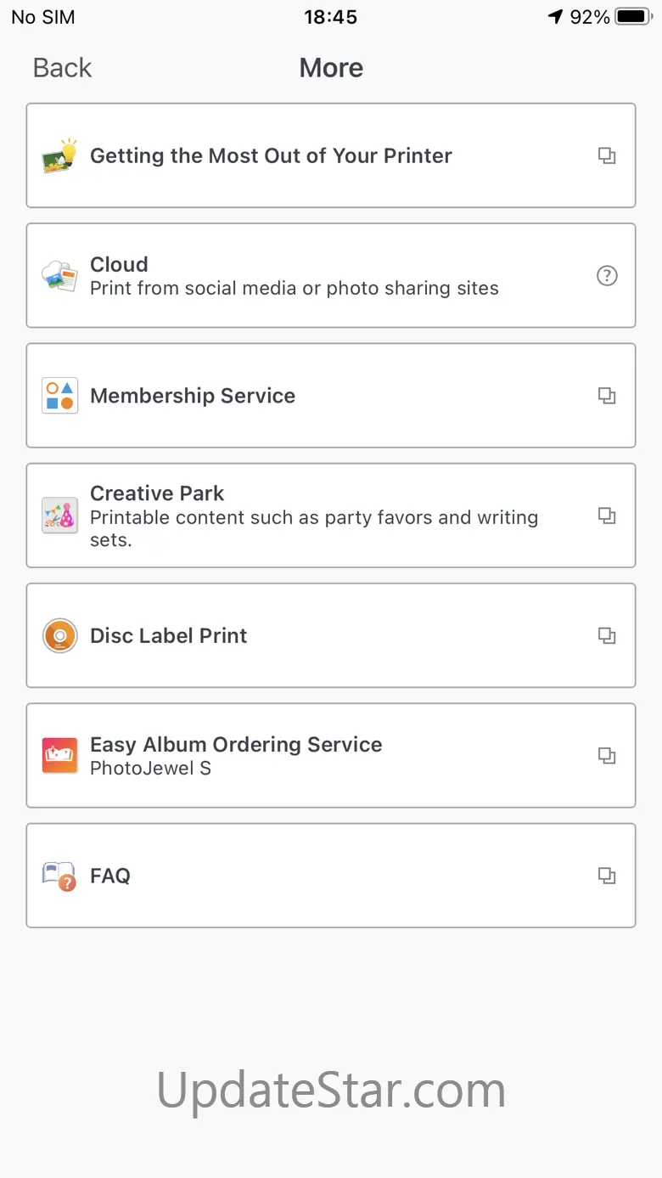Open Easy Album Ordering Service title
Image resolution: width=662 pixels, height=1178 pixels.
tap(236, 745)
